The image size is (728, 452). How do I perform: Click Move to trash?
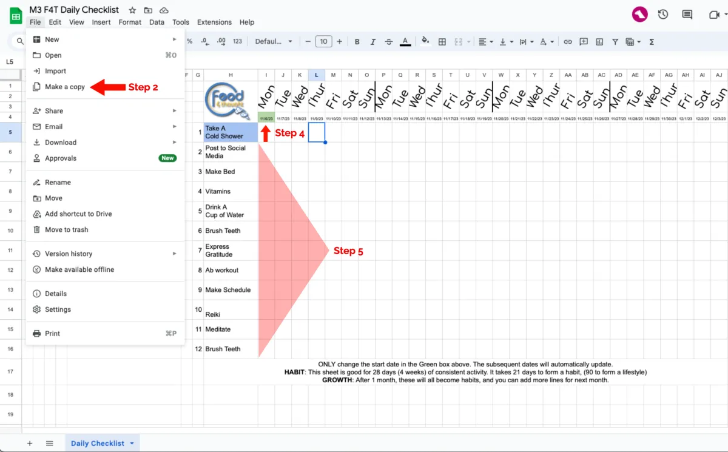pos(105,230)
